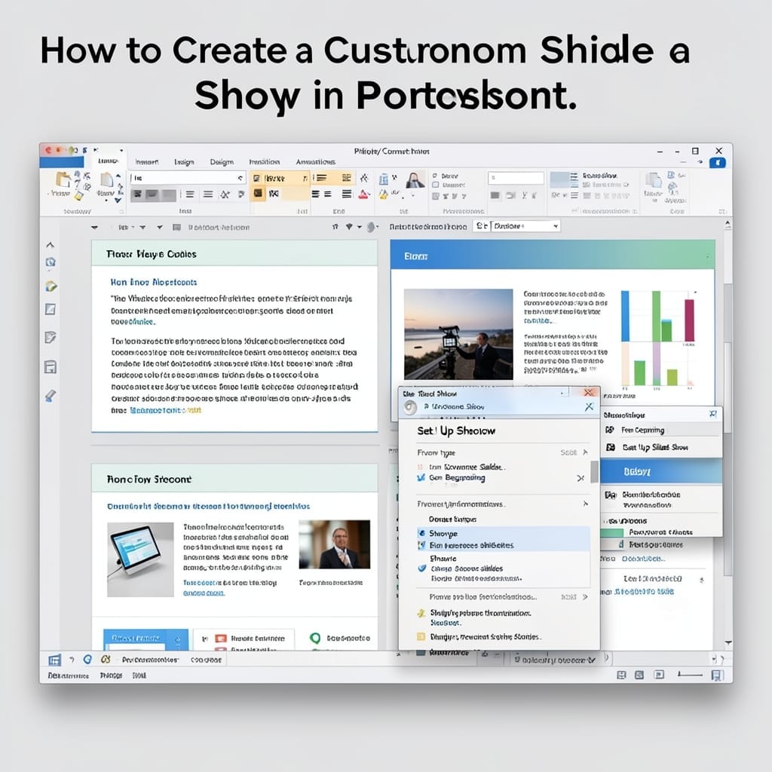Click the Paste clipboard icon in ribbon
Image resolution: width=772 pixels, height=772 pixels.
point(63,179)
